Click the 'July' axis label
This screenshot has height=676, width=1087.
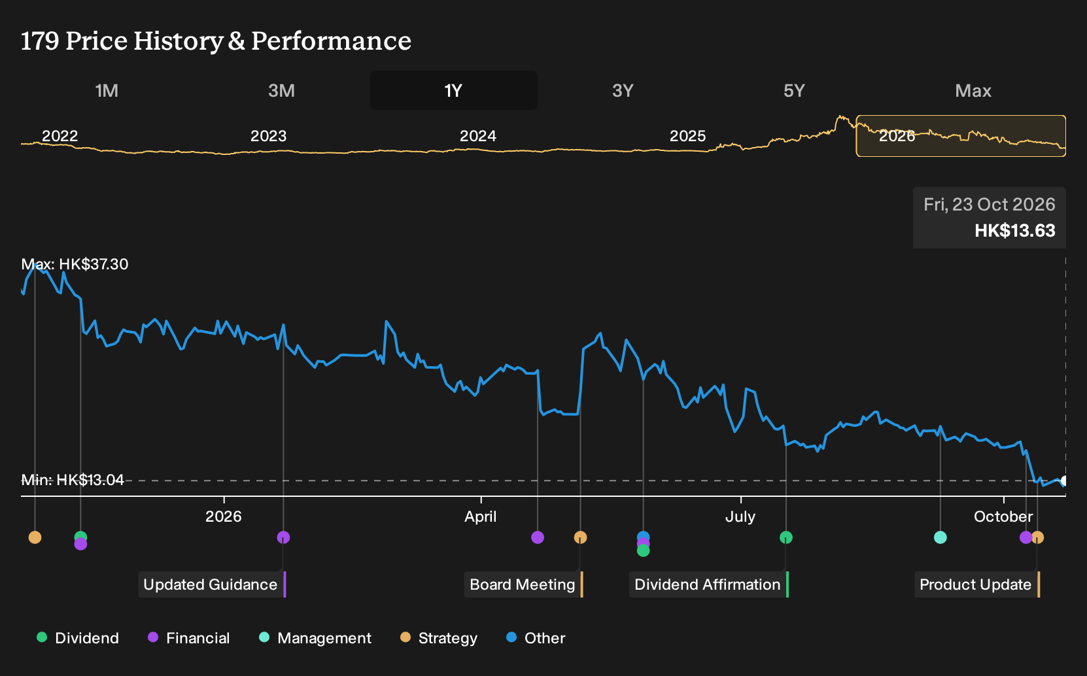pyautogui.click(x=740, y=516)
